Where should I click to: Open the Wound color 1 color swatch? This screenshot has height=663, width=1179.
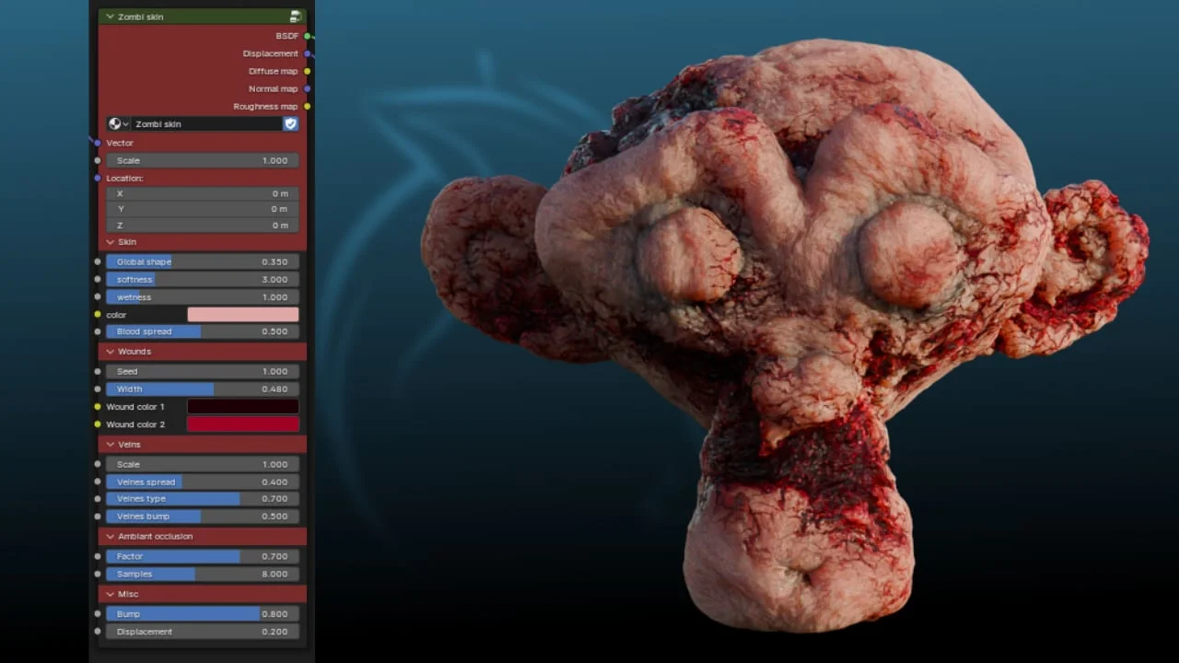(242, 406)
